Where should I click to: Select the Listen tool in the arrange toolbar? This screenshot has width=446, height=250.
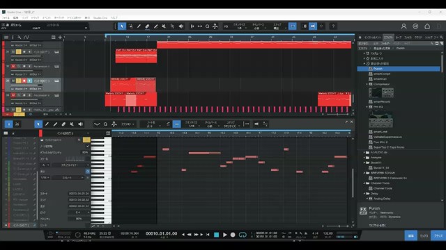pyautogui.click(x=181, y=26)
